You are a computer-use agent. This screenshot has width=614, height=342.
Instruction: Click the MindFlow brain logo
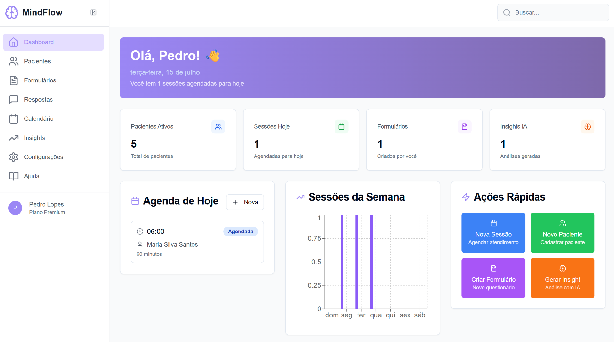tap(12, 12)
